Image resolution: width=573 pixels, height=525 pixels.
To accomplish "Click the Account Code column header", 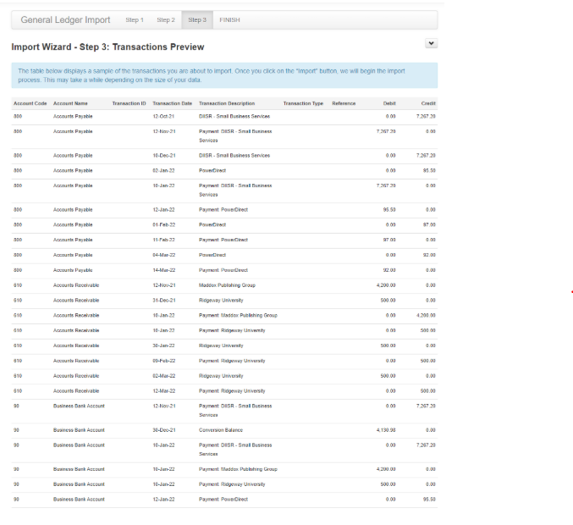I will tap(30, 103).
